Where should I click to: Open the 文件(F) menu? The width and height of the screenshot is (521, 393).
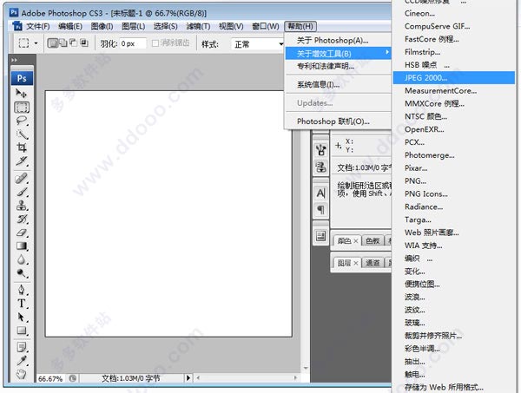coord(38,26)
